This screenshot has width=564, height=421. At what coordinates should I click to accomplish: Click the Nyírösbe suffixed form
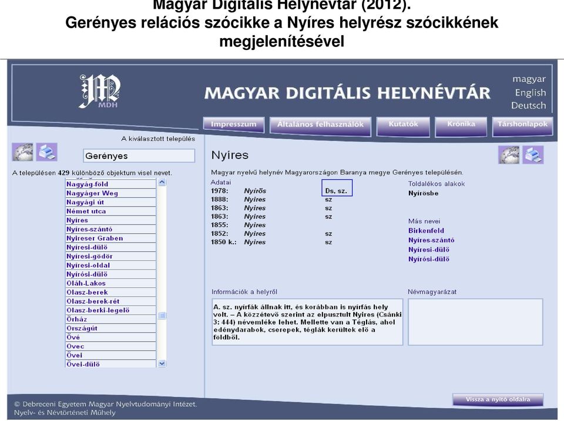424,193
